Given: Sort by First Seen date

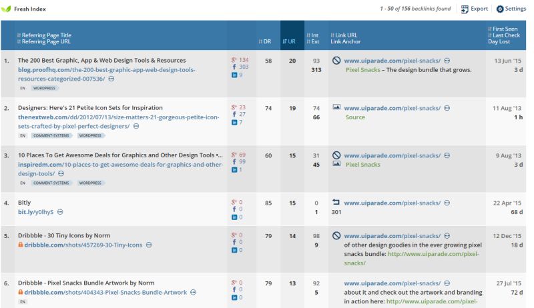Looking at the screenshot, I should (x=503, y=29).
